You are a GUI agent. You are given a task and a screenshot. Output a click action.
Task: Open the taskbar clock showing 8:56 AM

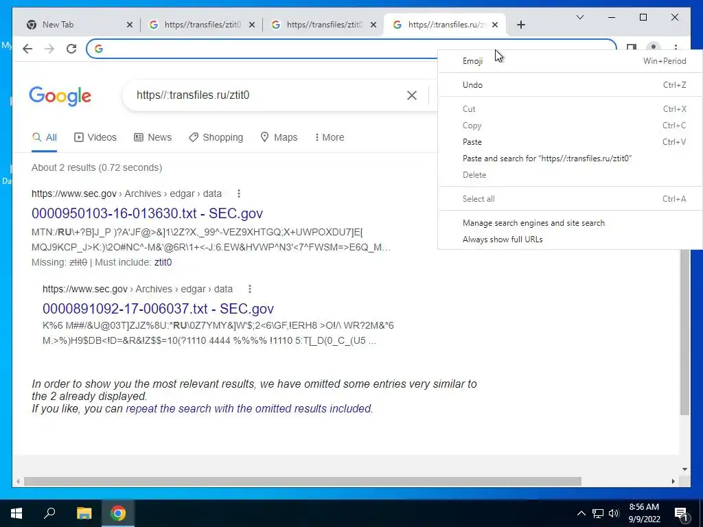click(644, 513)
